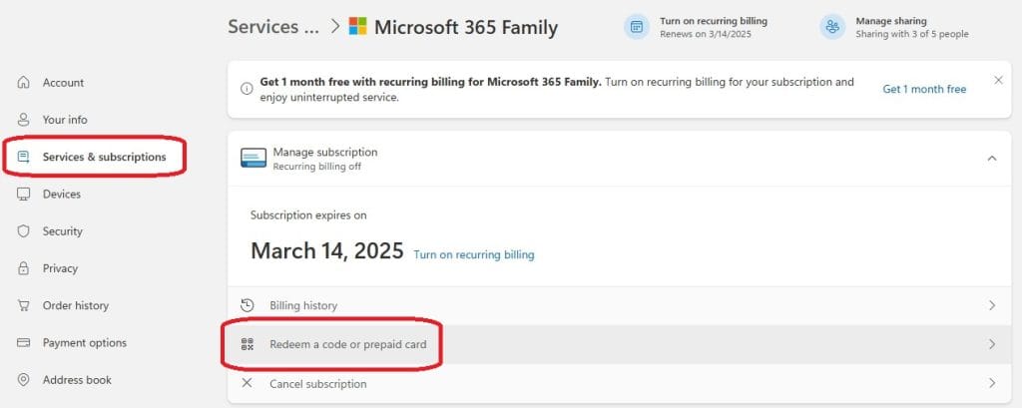Open Your info in the sidebar

coord(65,120)
